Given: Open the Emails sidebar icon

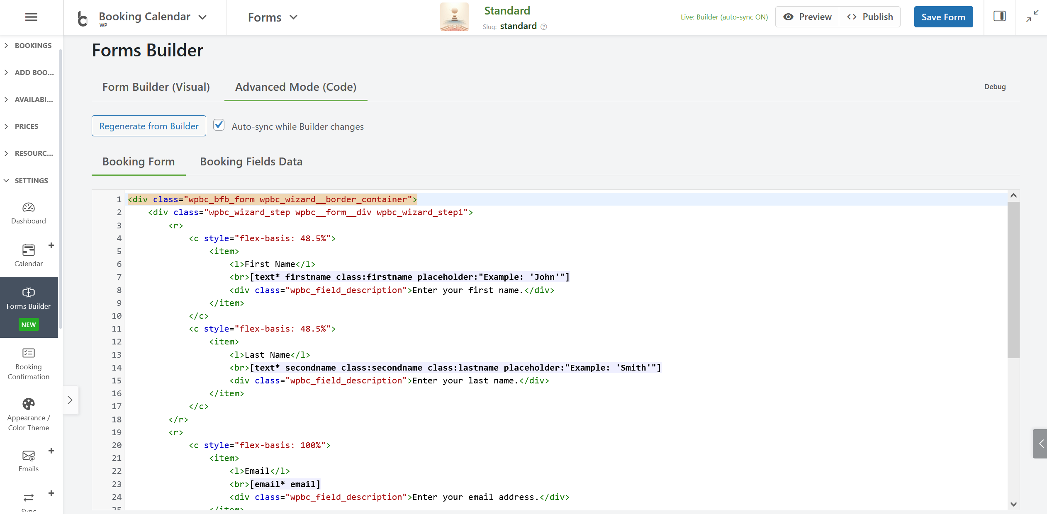Looking at the screenshot, I should pyautogui.click(x=28, y=456).
